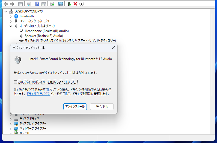Select the Bluetooth category icon
This screenshot has width=217, height=143.
click(16, 16)
